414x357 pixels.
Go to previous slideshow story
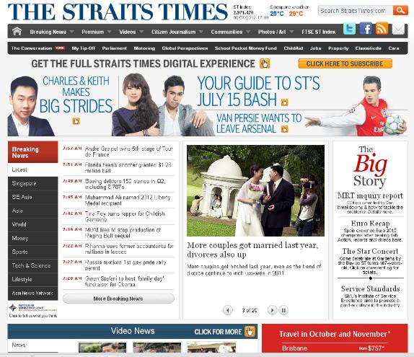(x=228, y=310)
